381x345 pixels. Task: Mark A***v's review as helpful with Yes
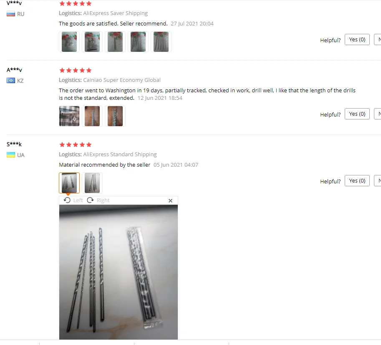(x=357, y=114)
